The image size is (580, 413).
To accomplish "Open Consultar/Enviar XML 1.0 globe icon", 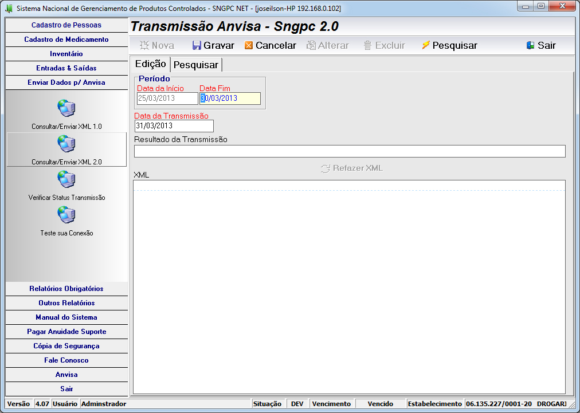I will [x=66, y=108].
